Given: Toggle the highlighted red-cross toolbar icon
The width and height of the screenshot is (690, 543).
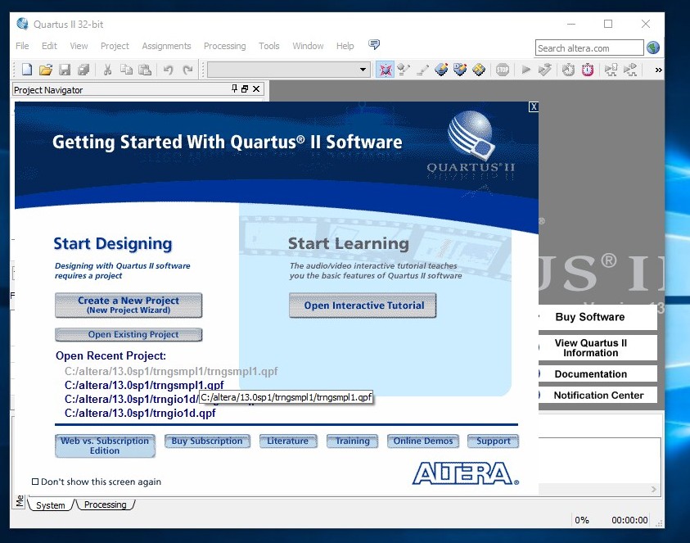Looking at the screenshot, I should tap(386, 70).
